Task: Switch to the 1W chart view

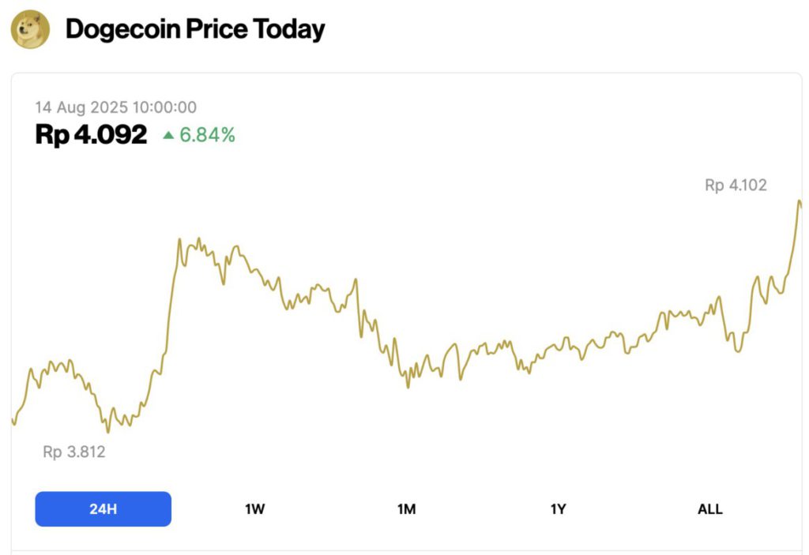Action: 254,508
